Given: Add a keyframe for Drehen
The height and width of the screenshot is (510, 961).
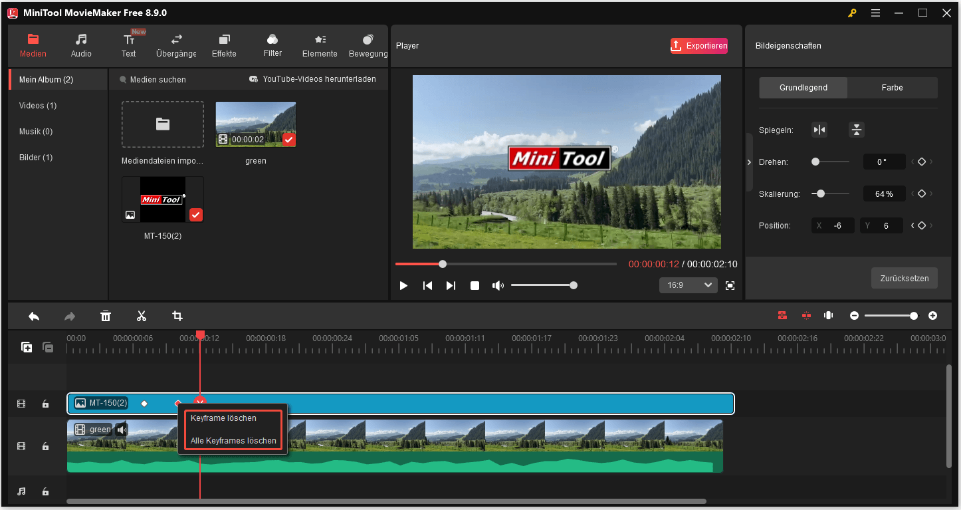Looking at the screenshot, I should point(922,162).
